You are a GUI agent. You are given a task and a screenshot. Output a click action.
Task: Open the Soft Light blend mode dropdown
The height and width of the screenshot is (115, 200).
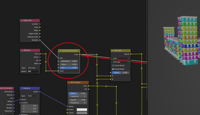pyautogui.click(x=121, y=62)
